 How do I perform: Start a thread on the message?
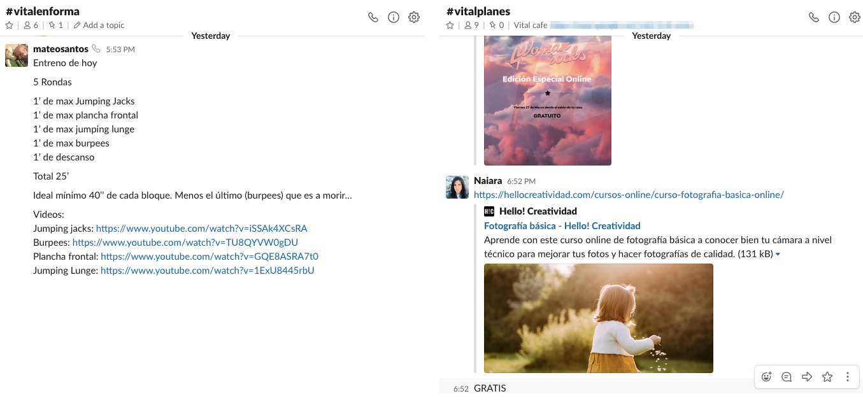pyautogui.click(x=787, y=377)
